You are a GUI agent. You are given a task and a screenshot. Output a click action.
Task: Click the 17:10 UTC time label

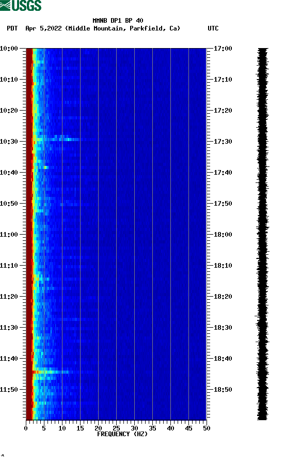tap(223, 80)
